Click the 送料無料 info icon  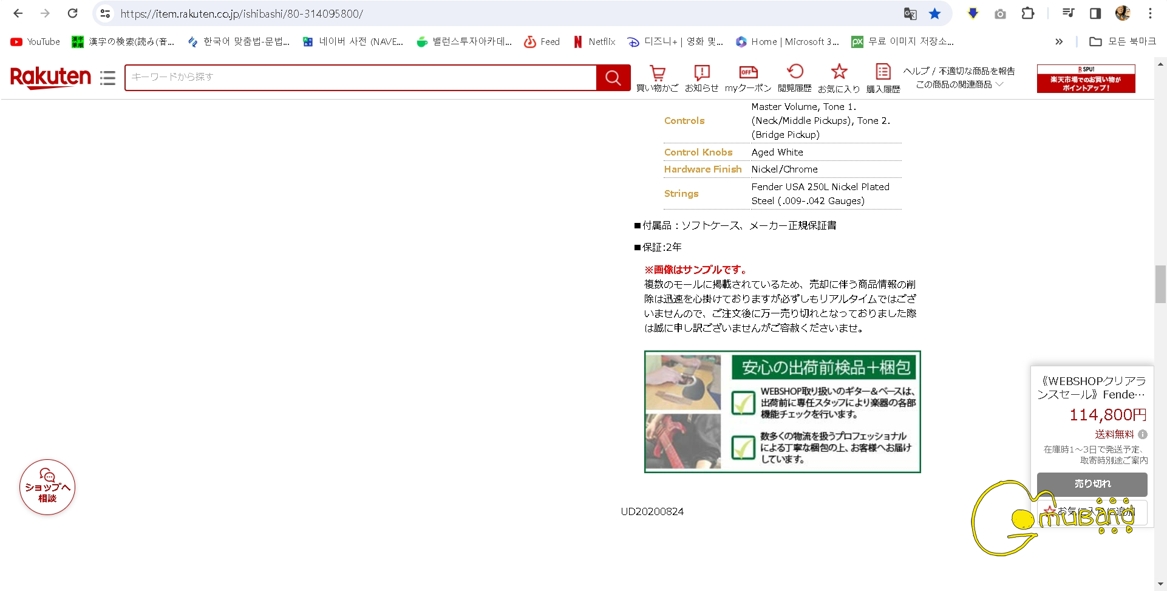pyautogui.click(x=1143, y=434)
